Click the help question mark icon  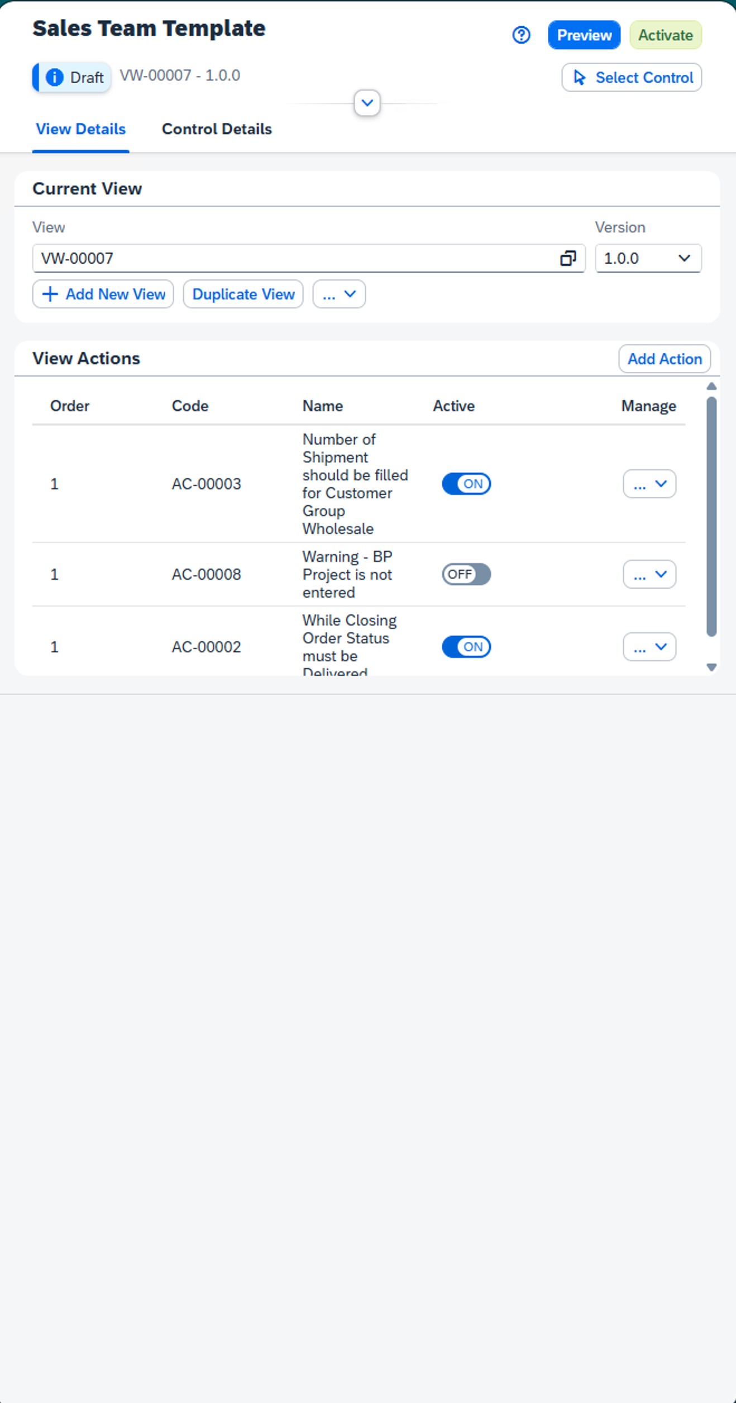(521, 35)
